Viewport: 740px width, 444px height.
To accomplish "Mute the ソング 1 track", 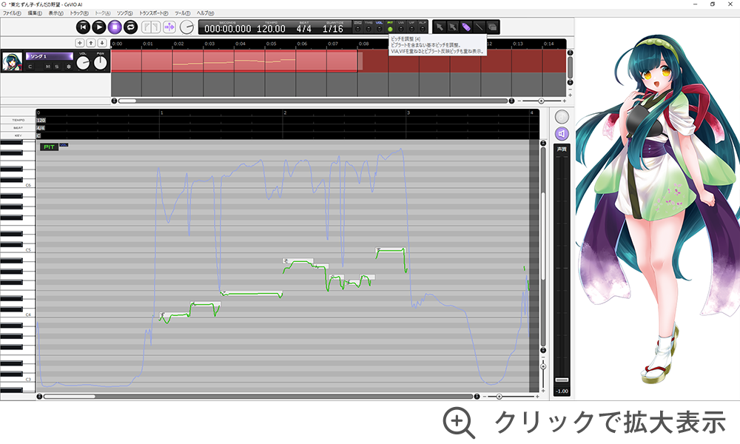I will (x=48, y=67).
